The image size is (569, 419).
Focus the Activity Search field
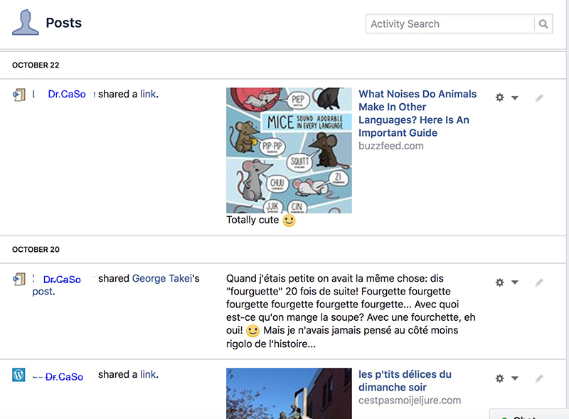point(450,24)
